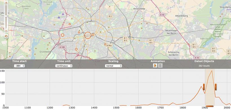Viewport: 231px width, 110px height.
Task: Open the Time unit continuous dropdown
Action: 64,66
